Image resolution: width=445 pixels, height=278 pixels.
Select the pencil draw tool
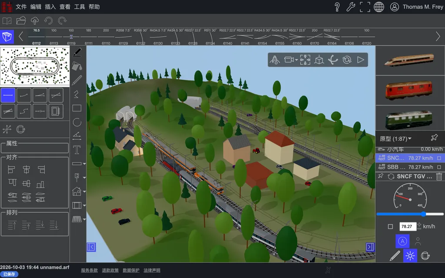77,80
